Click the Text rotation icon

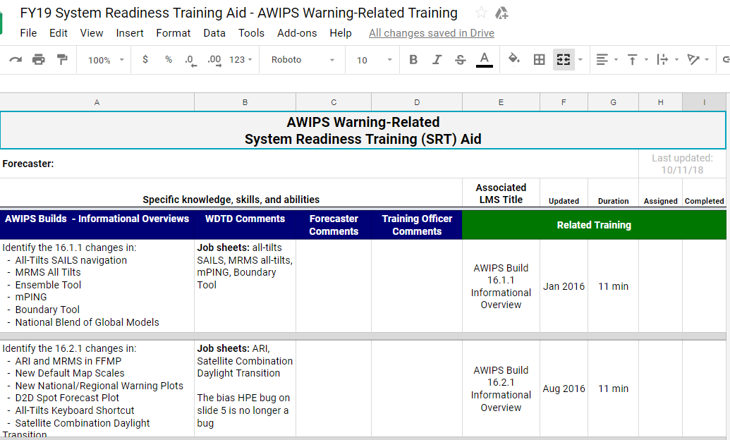(693, 60)
